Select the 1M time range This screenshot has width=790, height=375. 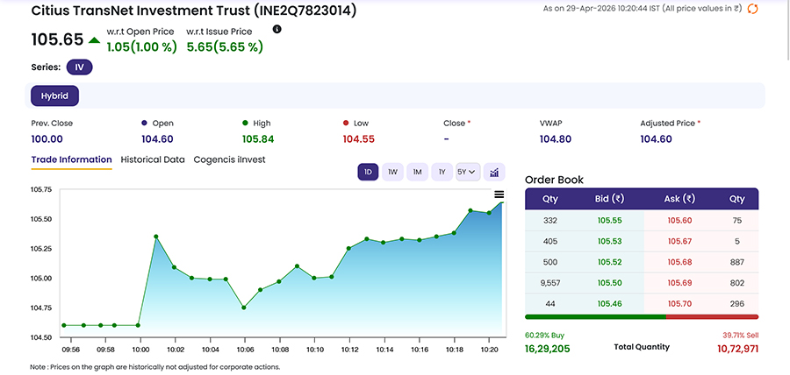click(417, 173)
